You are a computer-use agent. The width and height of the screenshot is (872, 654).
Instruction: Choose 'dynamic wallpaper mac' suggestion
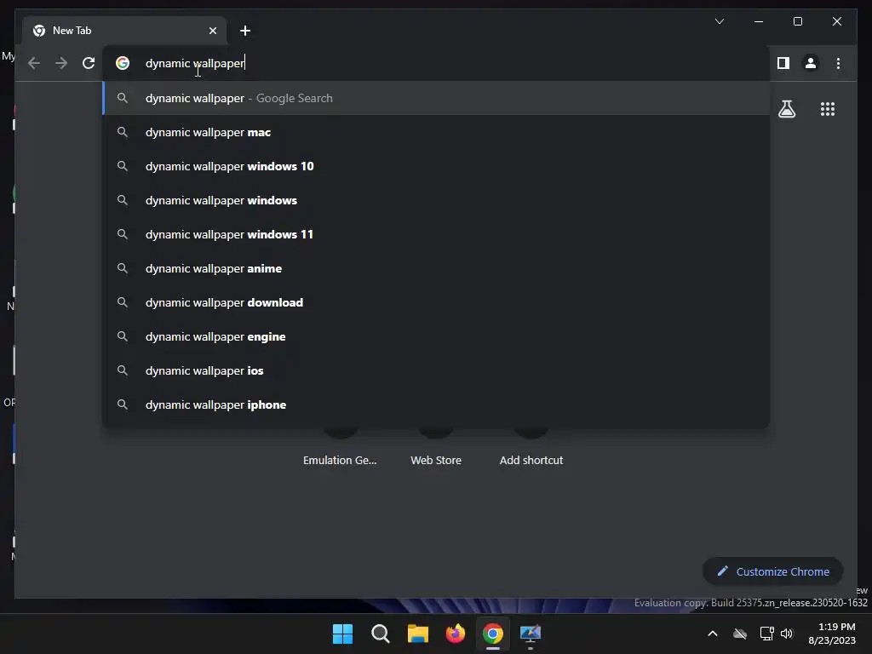pos(436,132)
